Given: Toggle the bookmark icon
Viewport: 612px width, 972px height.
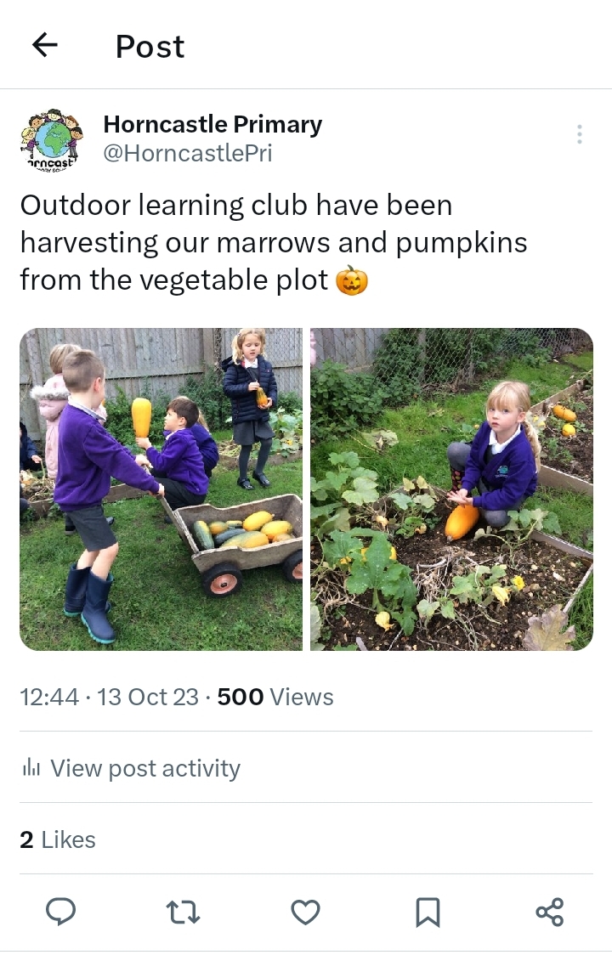Looking at the screenshot, I should click(428, 913).
